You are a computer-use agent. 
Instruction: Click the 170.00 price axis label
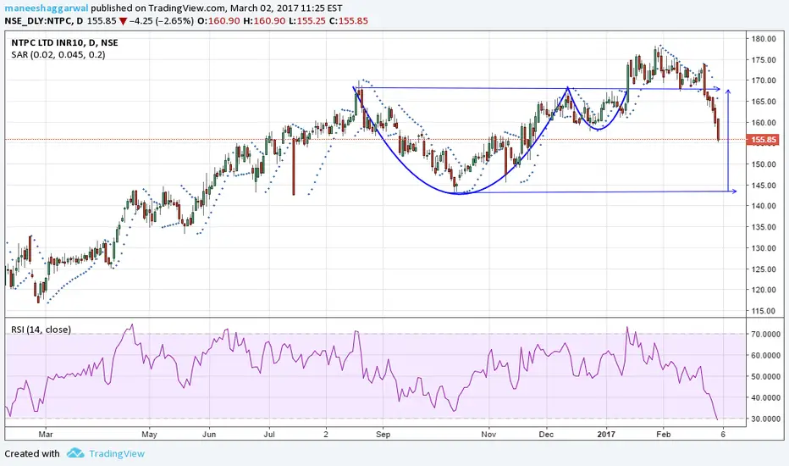764,80
